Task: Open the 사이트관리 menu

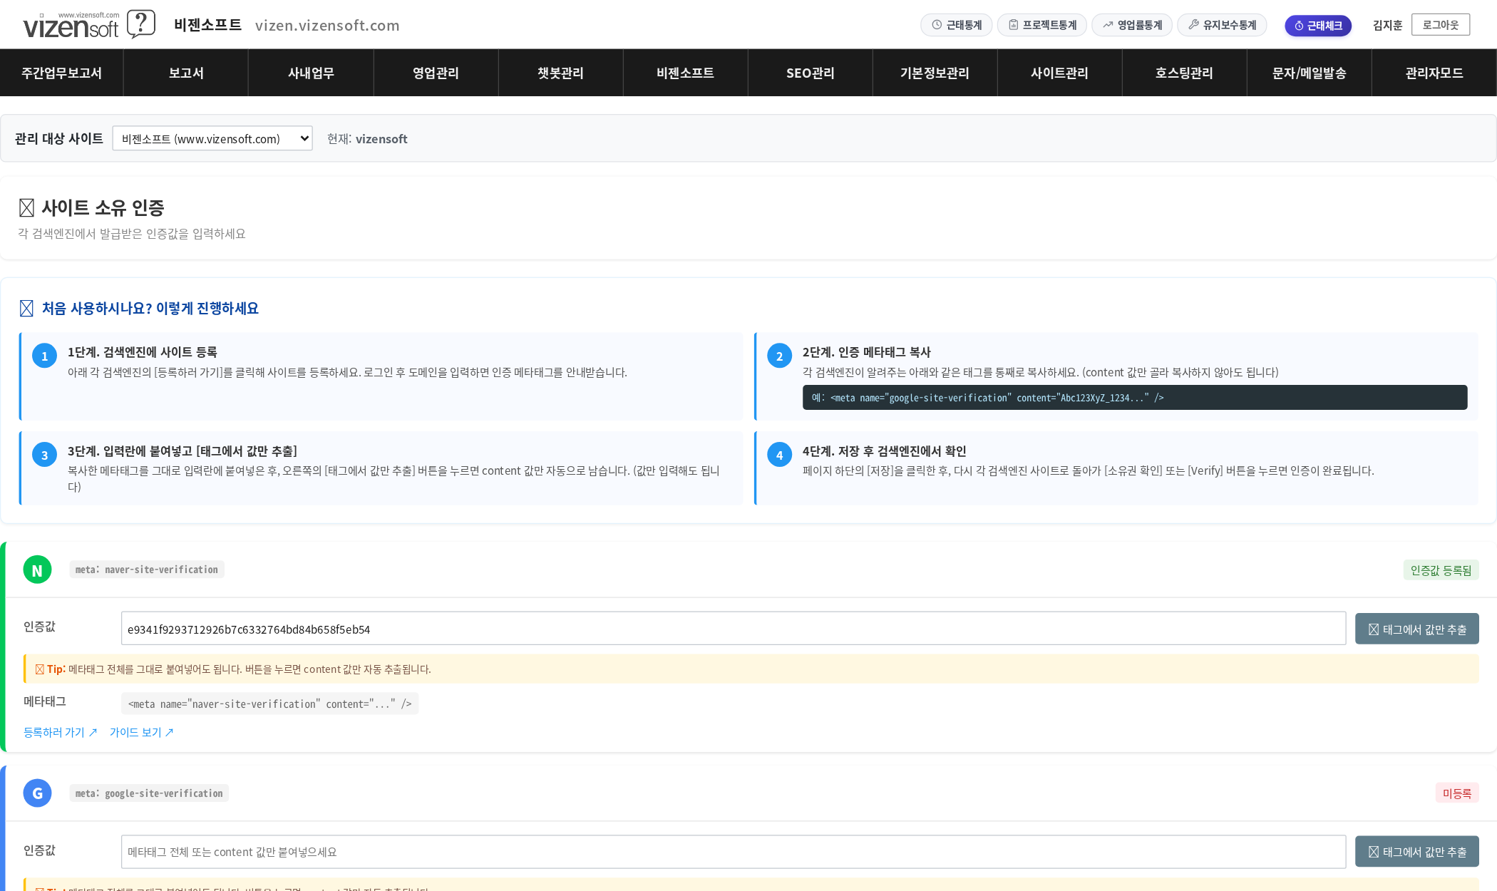Action: pyautogui.click(x=1059, y=73)
